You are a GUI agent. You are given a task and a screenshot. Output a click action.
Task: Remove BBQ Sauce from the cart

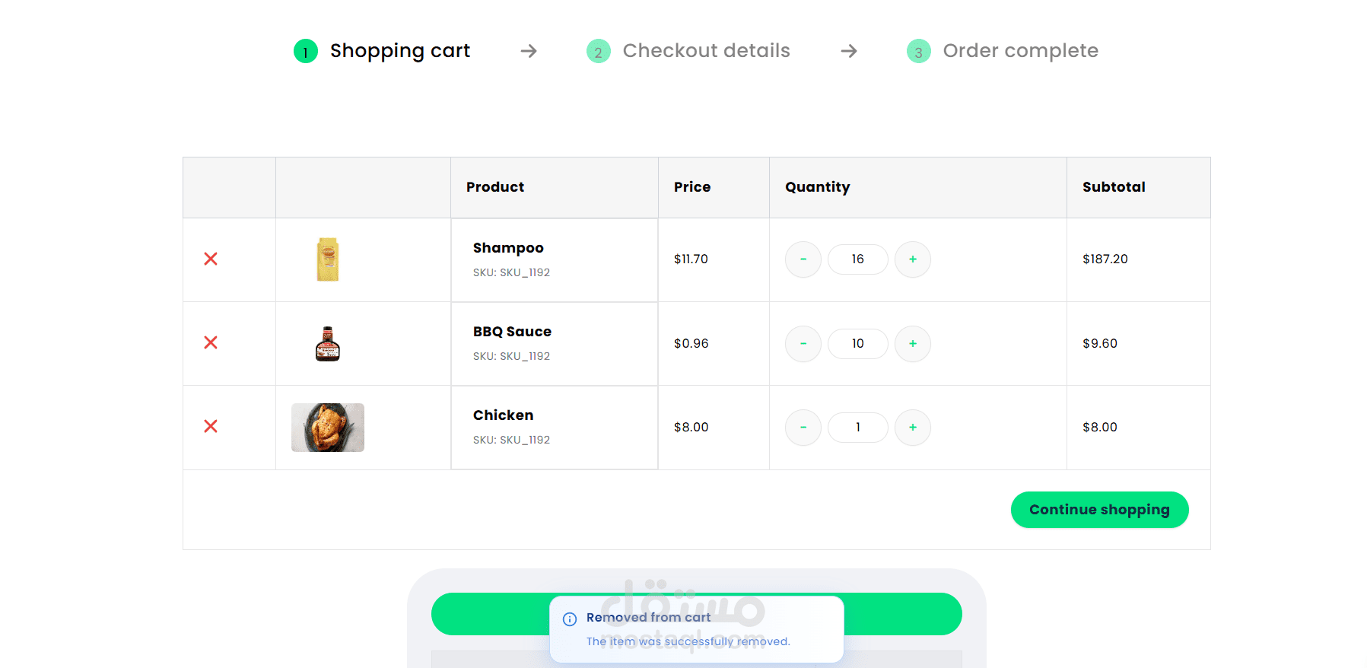(x=211, y=343)
